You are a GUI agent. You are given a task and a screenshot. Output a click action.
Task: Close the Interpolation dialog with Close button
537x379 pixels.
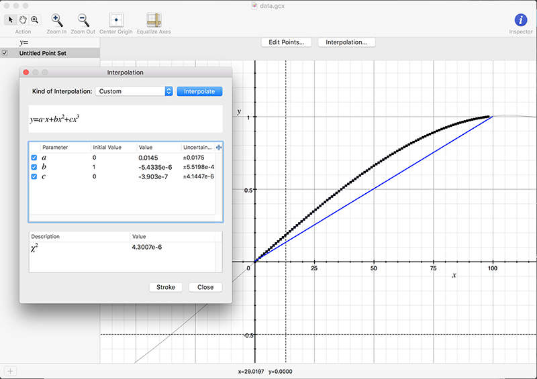(205, 287)
